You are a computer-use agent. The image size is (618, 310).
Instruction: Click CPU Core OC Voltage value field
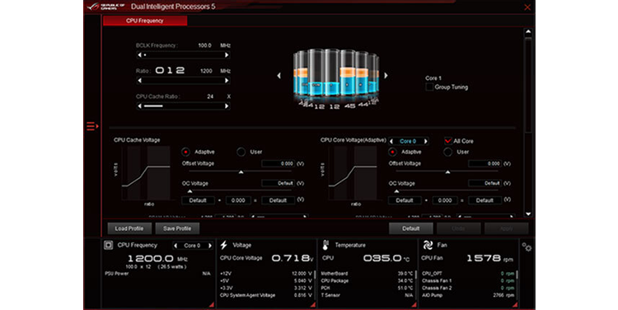(485, 183)
